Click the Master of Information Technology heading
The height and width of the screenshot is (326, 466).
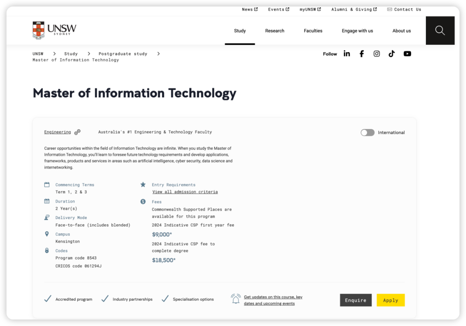134,93
